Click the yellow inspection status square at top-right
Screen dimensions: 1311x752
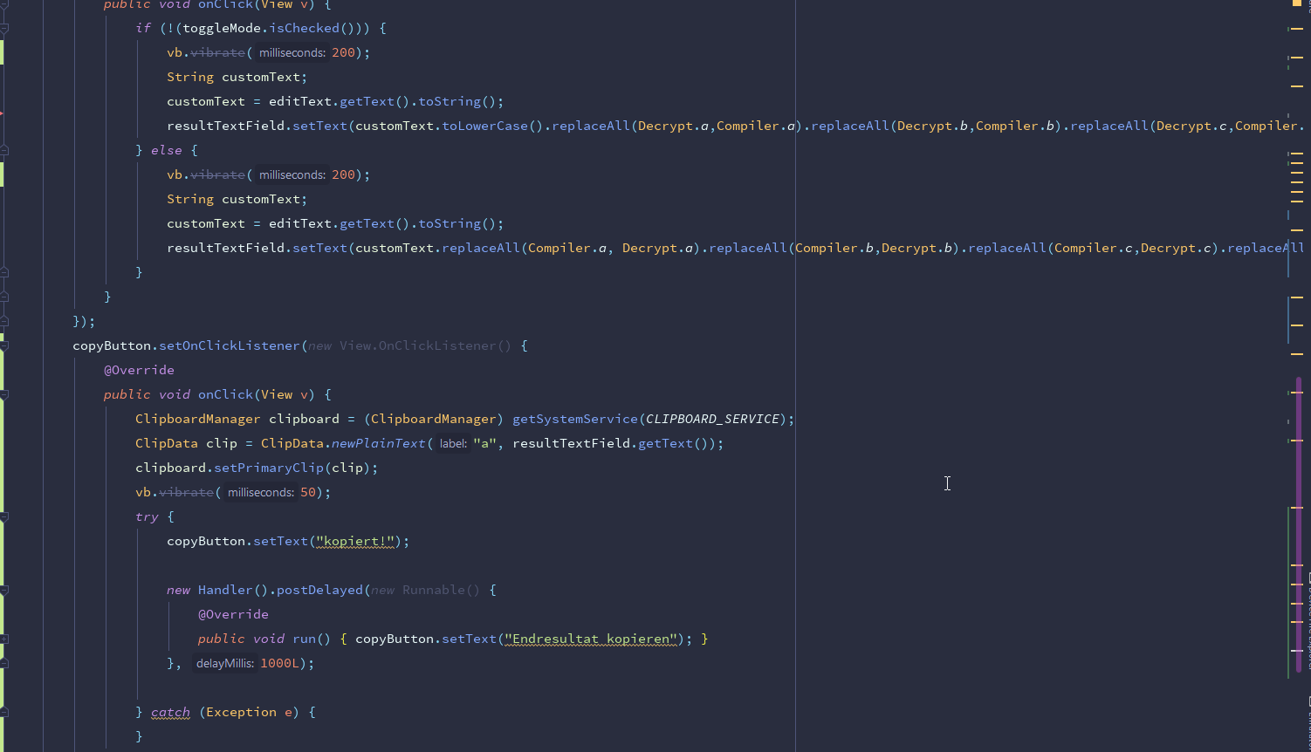pyautogui.click(x=1297, y=3)
